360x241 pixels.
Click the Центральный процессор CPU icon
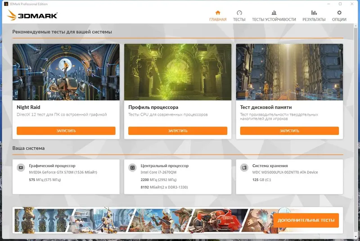[132, 168]
